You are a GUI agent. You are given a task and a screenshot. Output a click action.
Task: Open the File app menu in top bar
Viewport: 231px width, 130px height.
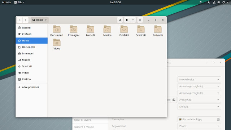[19, 2]
